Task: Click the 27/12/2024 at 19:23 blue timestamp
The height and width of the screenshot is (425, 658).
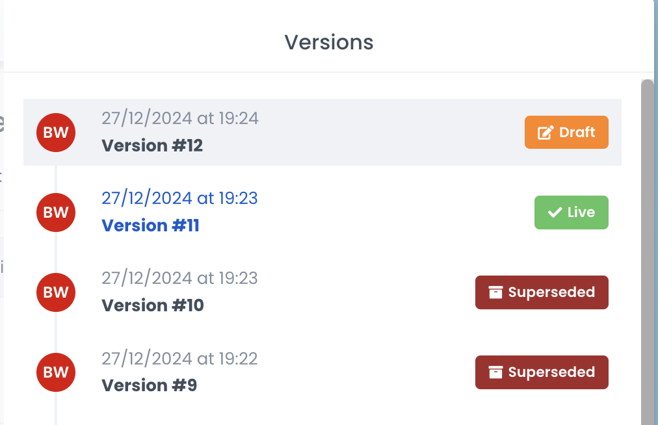Action: (x=179, y=198)
